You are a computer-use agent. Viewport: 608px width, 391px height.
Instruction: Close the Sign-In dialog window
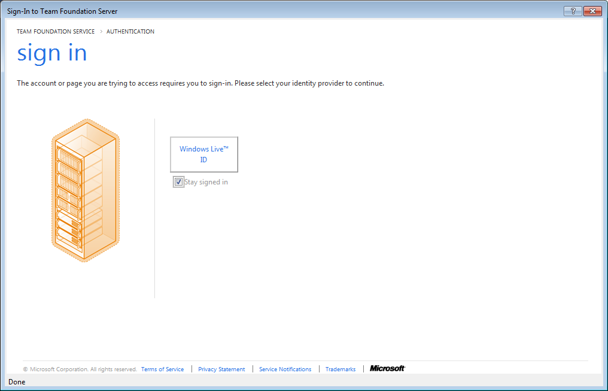tap(592, 11)
